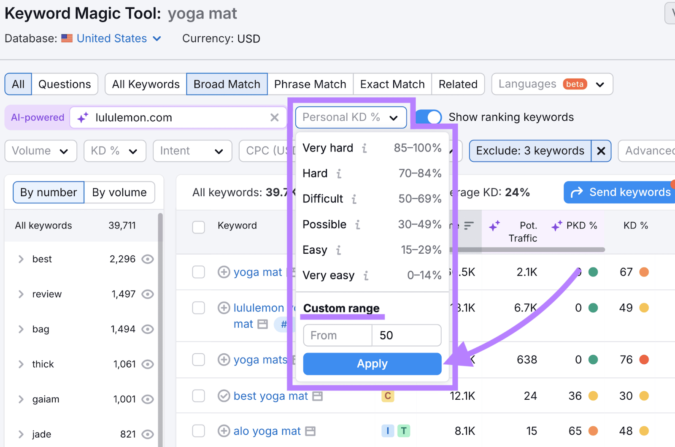The height and width of the screenshot is (447, 675).
Task: Hide the thick keyword group via eye icon
Action: (x=147, y=364)
